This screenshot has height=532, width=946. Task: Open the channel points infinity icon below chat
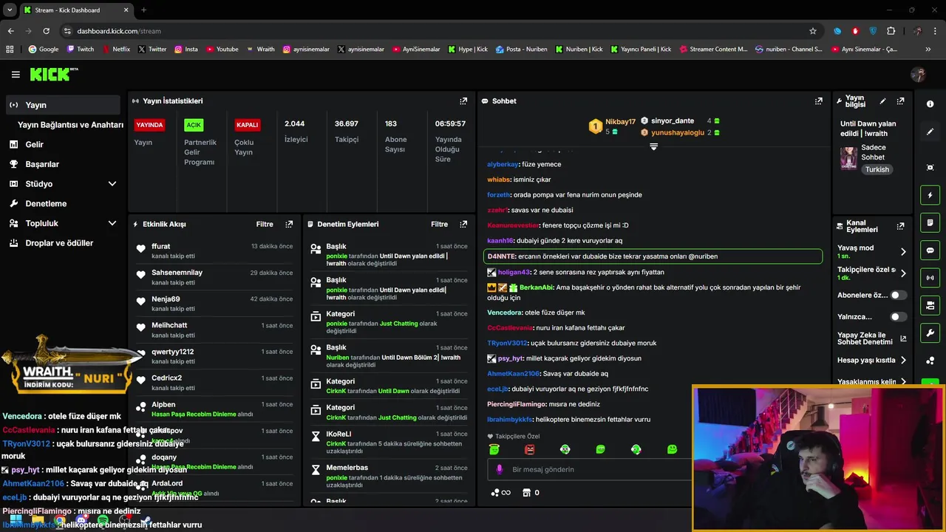tap(500, 493)
